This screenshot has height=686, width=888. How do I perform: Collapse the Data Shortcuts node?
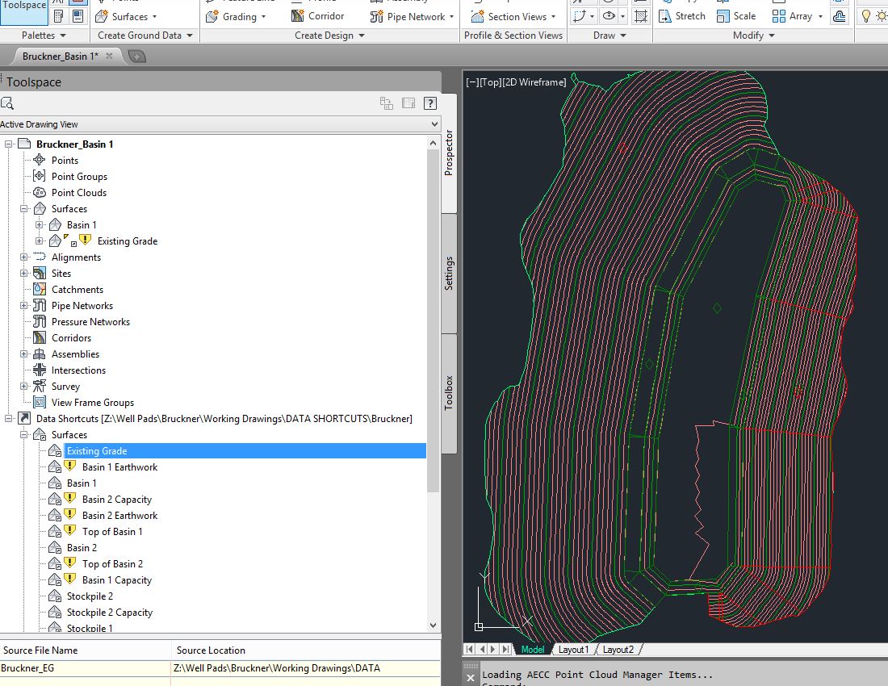point(9,418)
